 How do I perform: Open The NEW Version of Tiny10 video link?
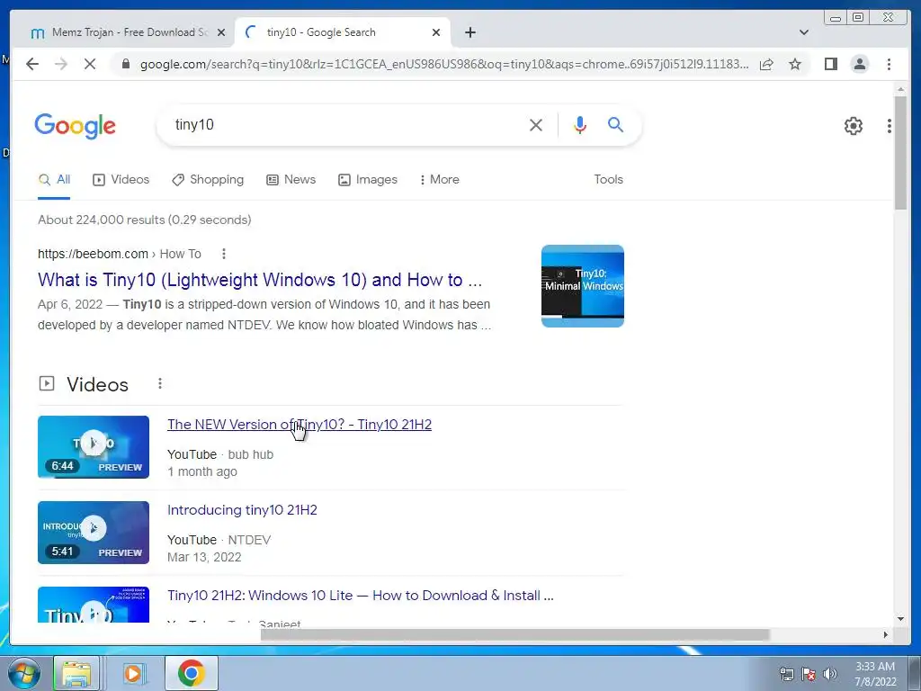point(299,425)
